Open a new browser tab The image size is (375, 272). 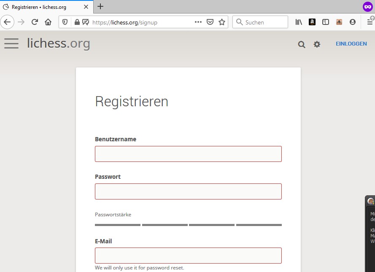click(100, 6)
